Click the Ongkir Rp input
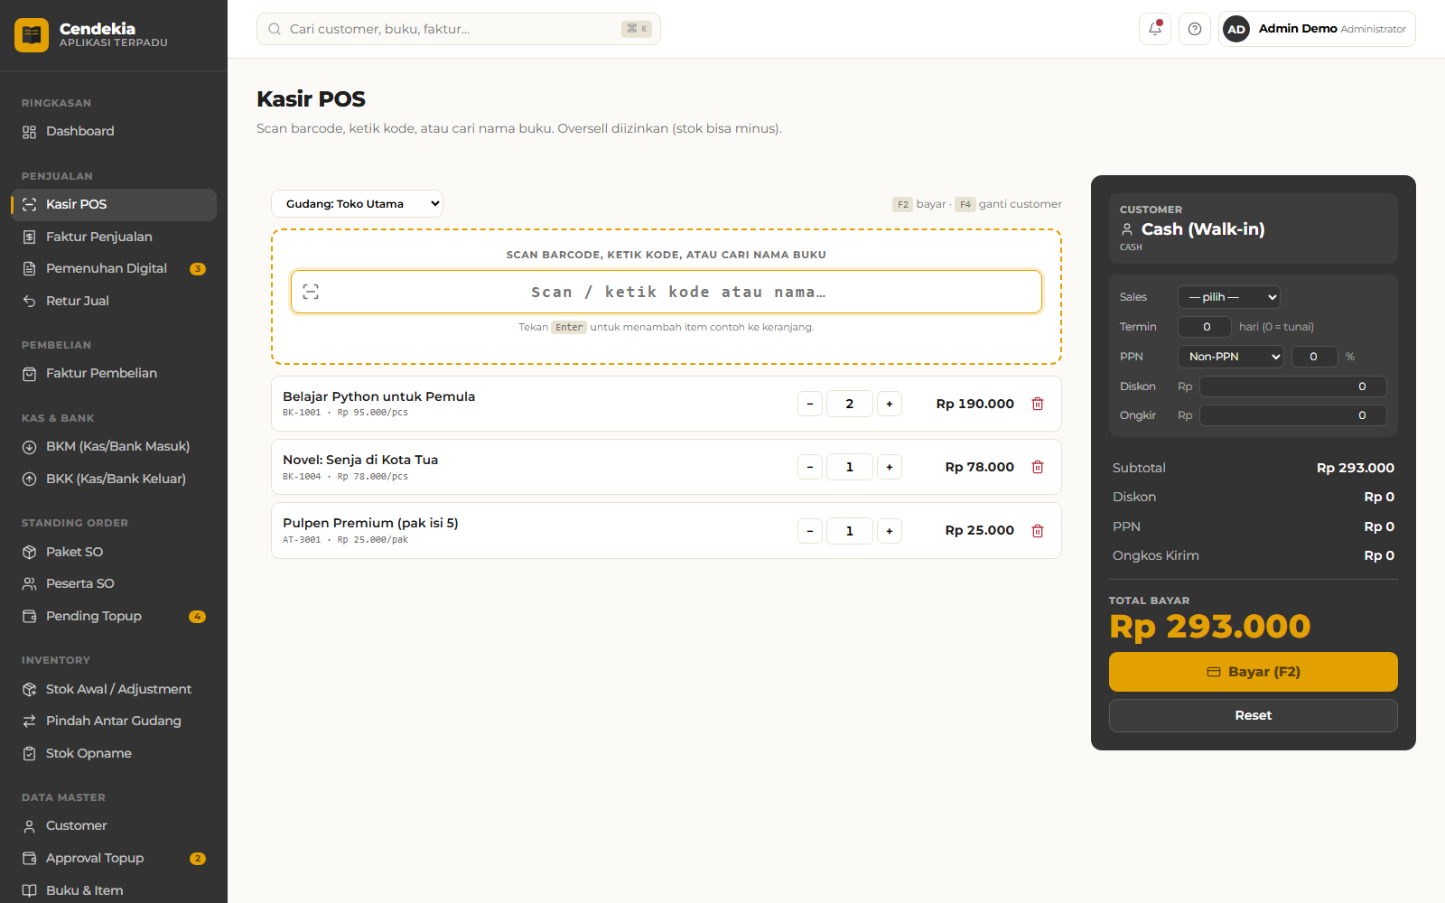The height and width of the screenshot is (903, 1445). click(x=1293, y=415)
